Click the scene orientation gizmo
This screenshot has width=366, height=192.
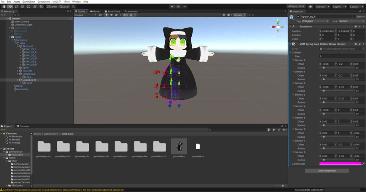tap(278, 27)
